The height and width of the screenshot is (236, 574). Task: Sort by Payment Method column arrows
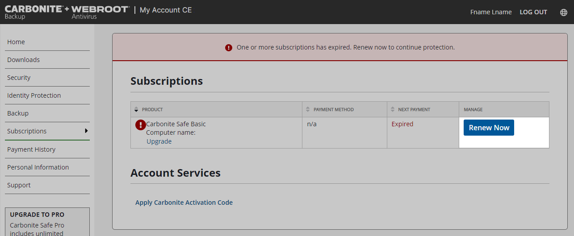pos(307,109)
